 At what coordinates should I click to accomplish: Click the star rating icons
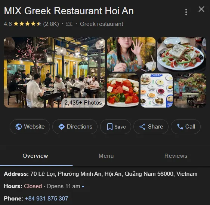tap(27, 24)
